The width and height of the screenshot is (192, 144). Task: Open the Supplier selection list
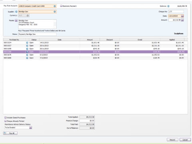click(55, 12)
